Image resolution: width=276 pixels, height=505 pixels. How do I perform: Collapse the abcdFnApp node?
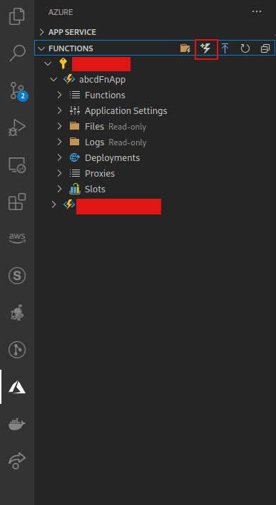coord(53,79)
